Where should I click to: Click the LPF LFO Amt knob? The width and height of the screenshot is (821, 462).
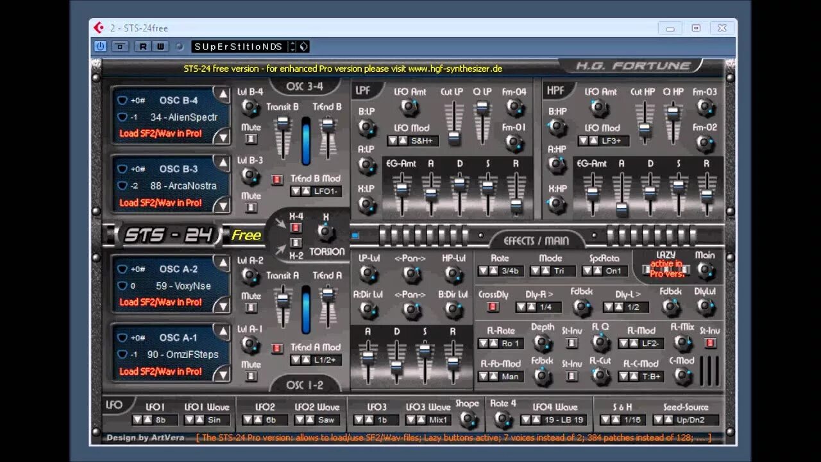pos(409,107)
